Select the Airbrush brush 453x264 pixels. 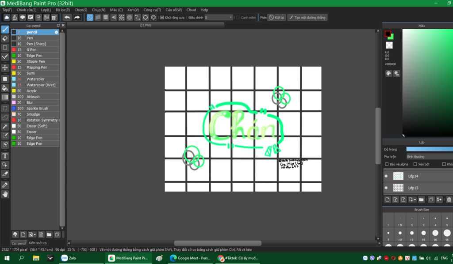35,97
